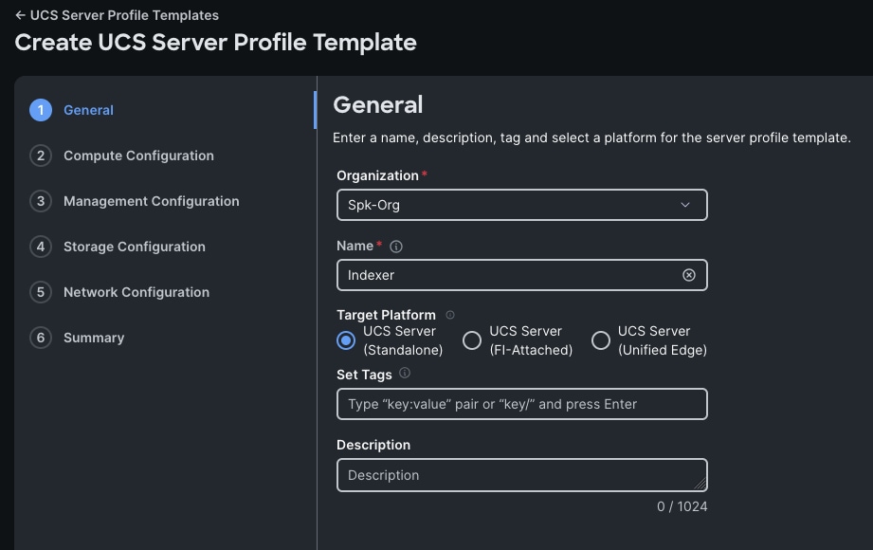Select UCS Server (Unified Edge) radio button
The width and height of the screenshot is (873, 550).
[x=601, y=340]
